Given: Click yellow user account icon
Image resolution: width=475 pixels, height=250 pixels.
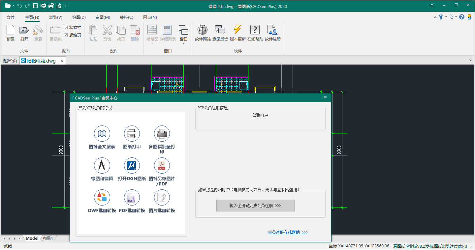Looking at the screenshot, I should [x=469, y=17].
